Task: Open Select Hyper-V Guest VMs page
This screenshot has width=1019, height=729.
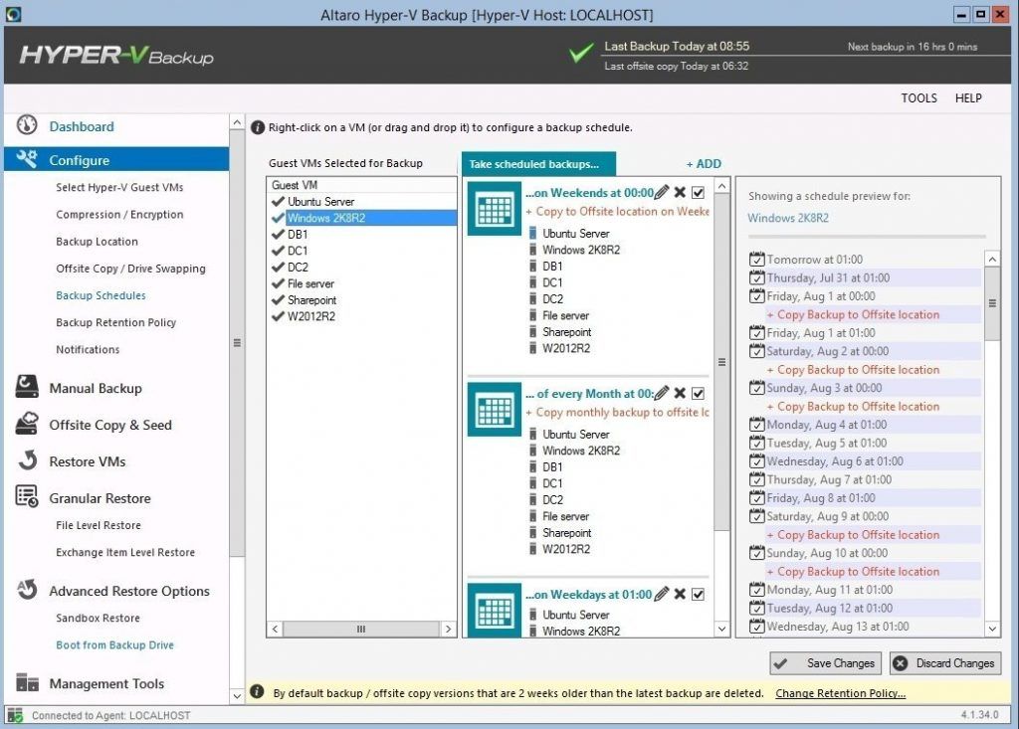Action: (119, 187)
